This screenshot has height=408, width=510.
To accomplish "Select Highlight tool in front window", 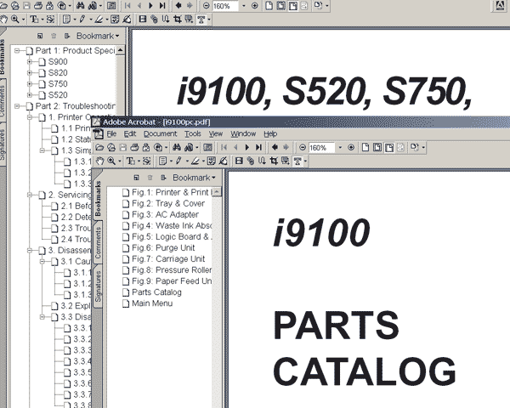I will tap(195, 161).
